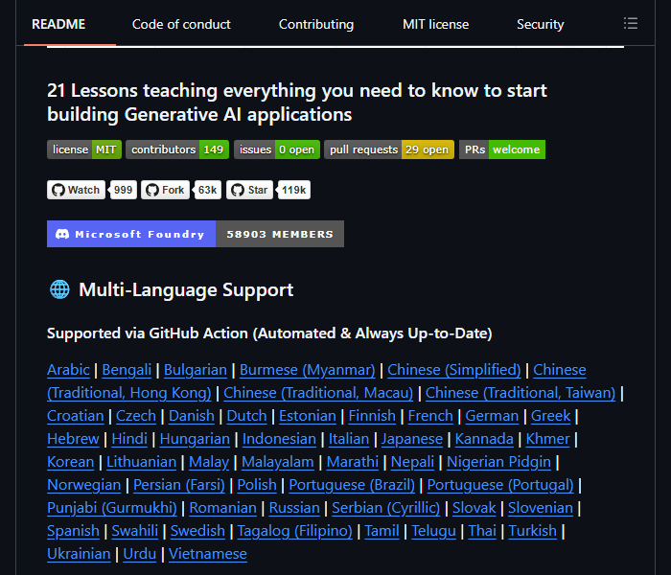This screenshot has width=671, height=575.
Task: Click the 63k forks count
Action: pos(208,190)
